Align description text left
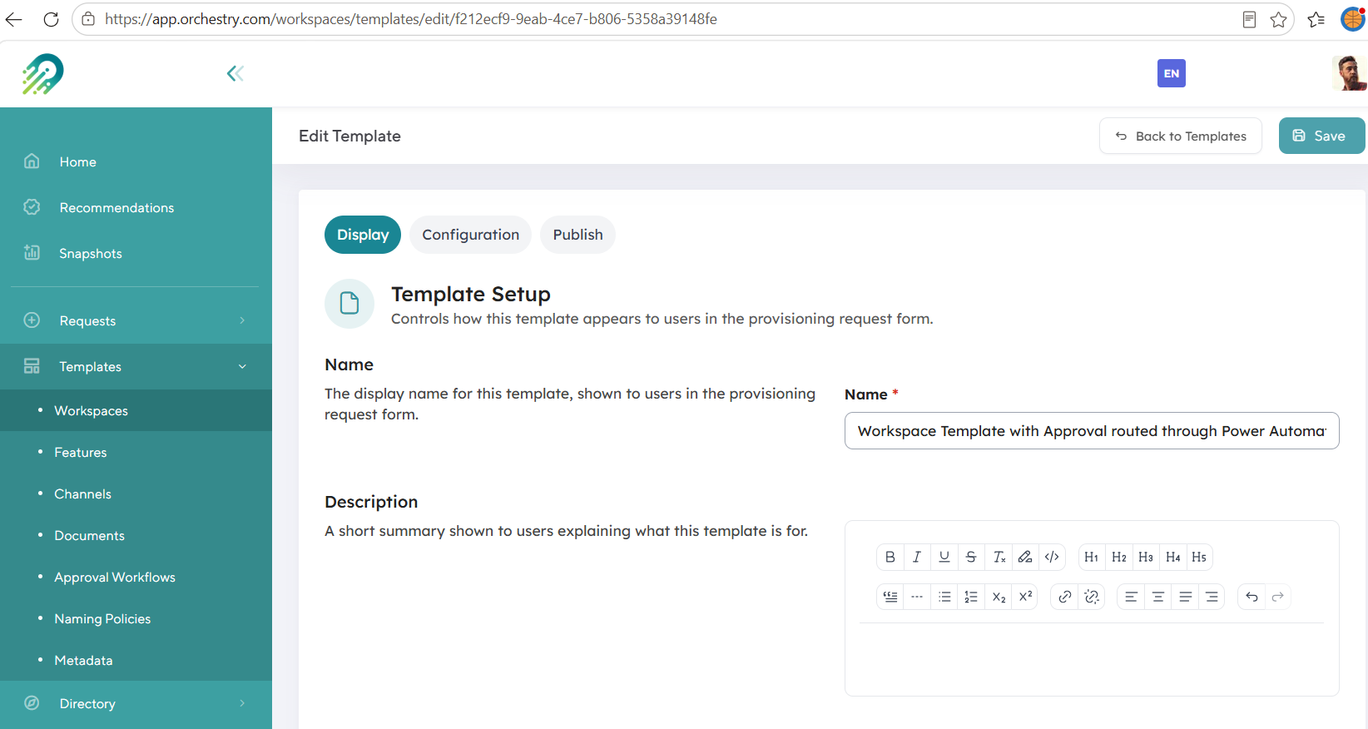The height and width of the screenshot is (729, 1368). pos(1131,597)
